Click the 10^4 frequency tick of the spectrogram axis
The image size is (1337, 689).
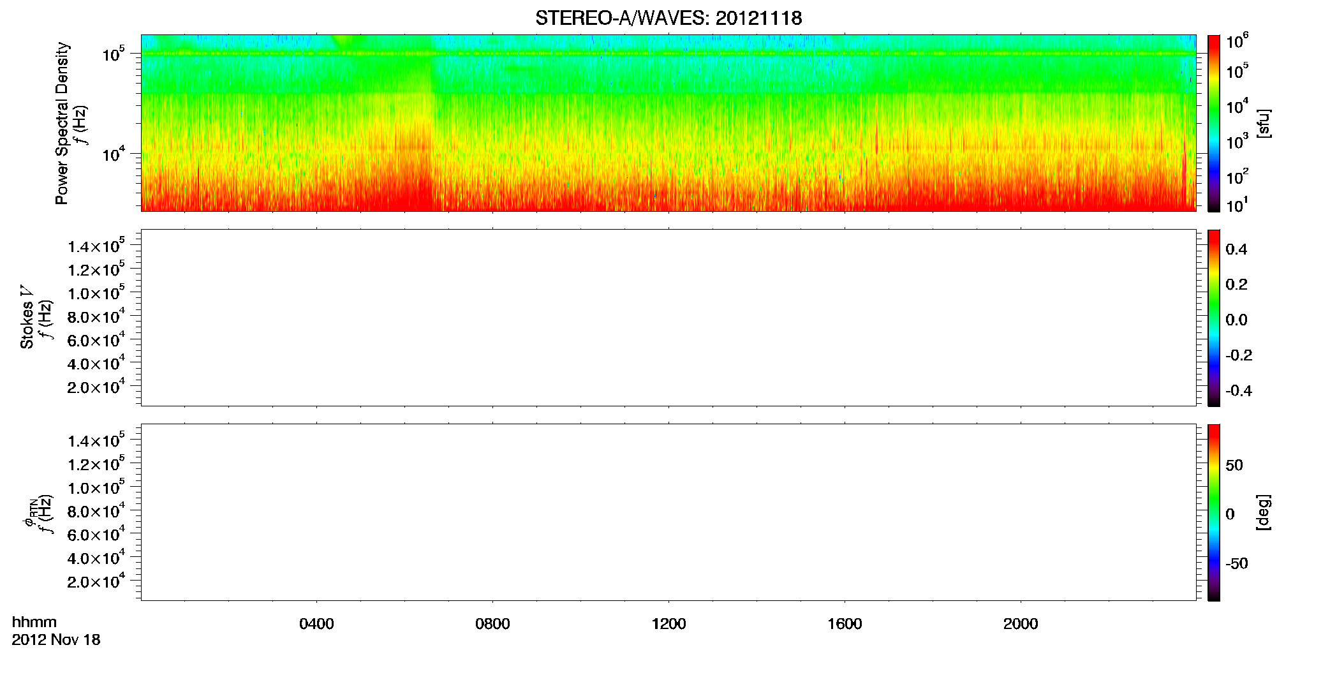pyautogui.click(x=114, y=154)
